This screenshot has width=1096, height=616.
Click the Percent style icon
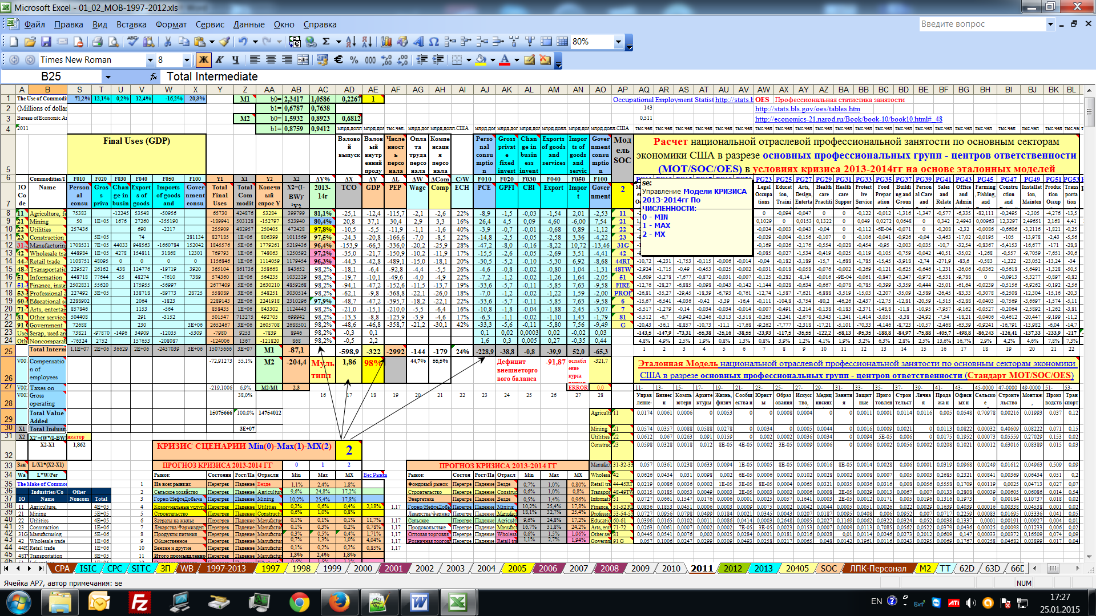354,60
